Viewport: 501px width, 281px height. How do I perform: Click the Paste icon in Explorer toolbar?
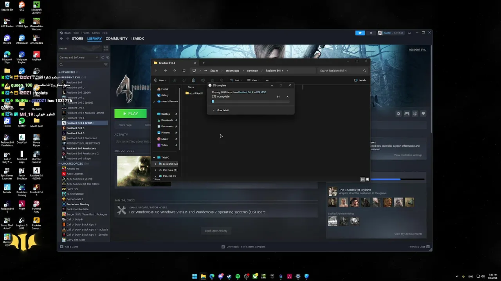(193, 80)
